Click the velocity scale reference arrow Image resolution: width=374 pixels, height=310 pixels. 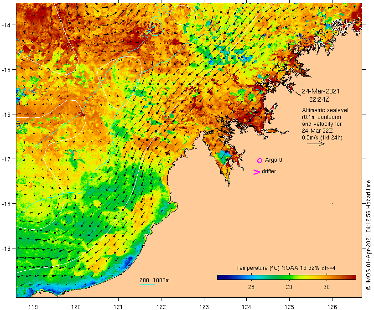[316, 144]
